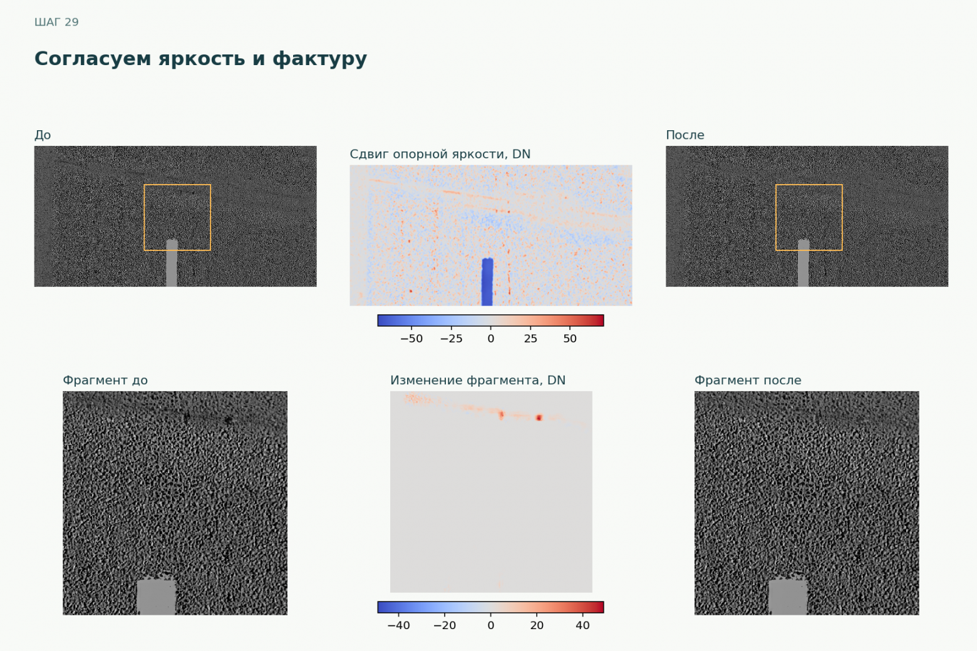
Task: Click the gray post in the 'Фрагмент до' image
Action: (156, 597)
